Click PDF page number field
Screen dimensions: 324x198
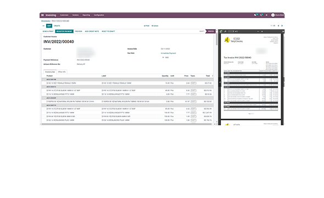[231, 31]
